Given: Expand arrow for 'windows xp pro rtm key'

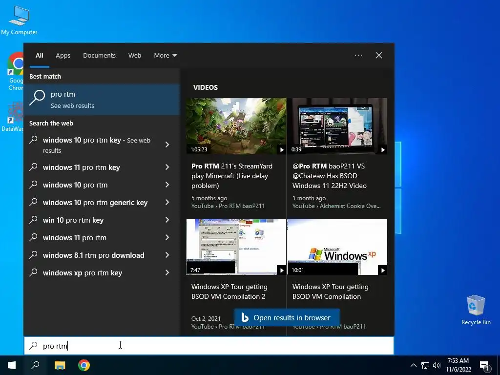Looking at the screenshot, I should point(167,272).
